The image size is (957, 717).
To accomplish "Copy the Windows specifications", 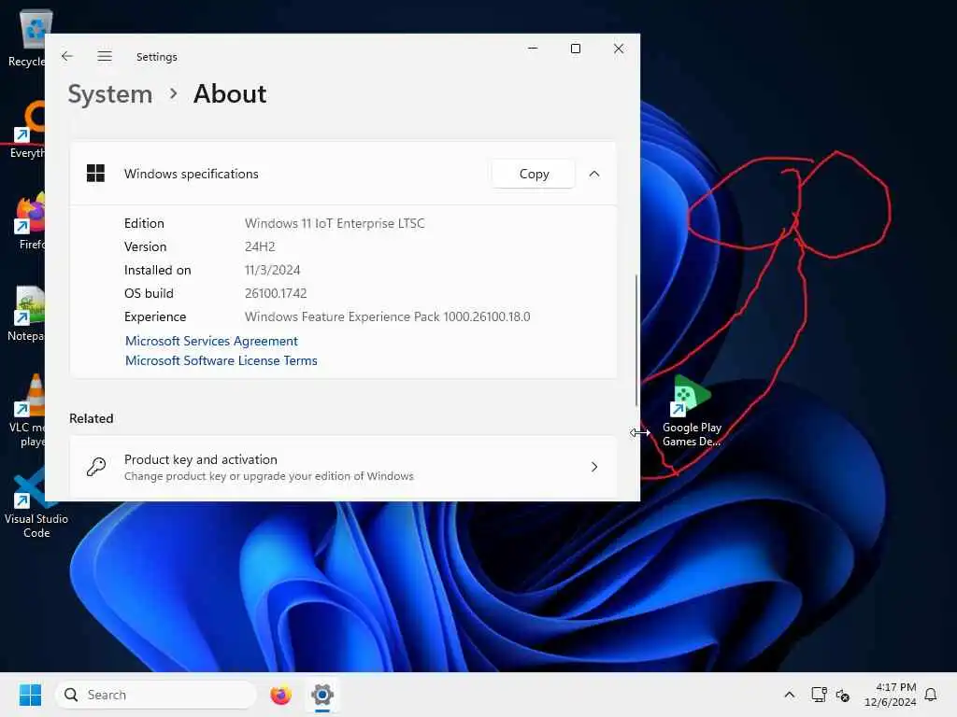I will [534, 174].
